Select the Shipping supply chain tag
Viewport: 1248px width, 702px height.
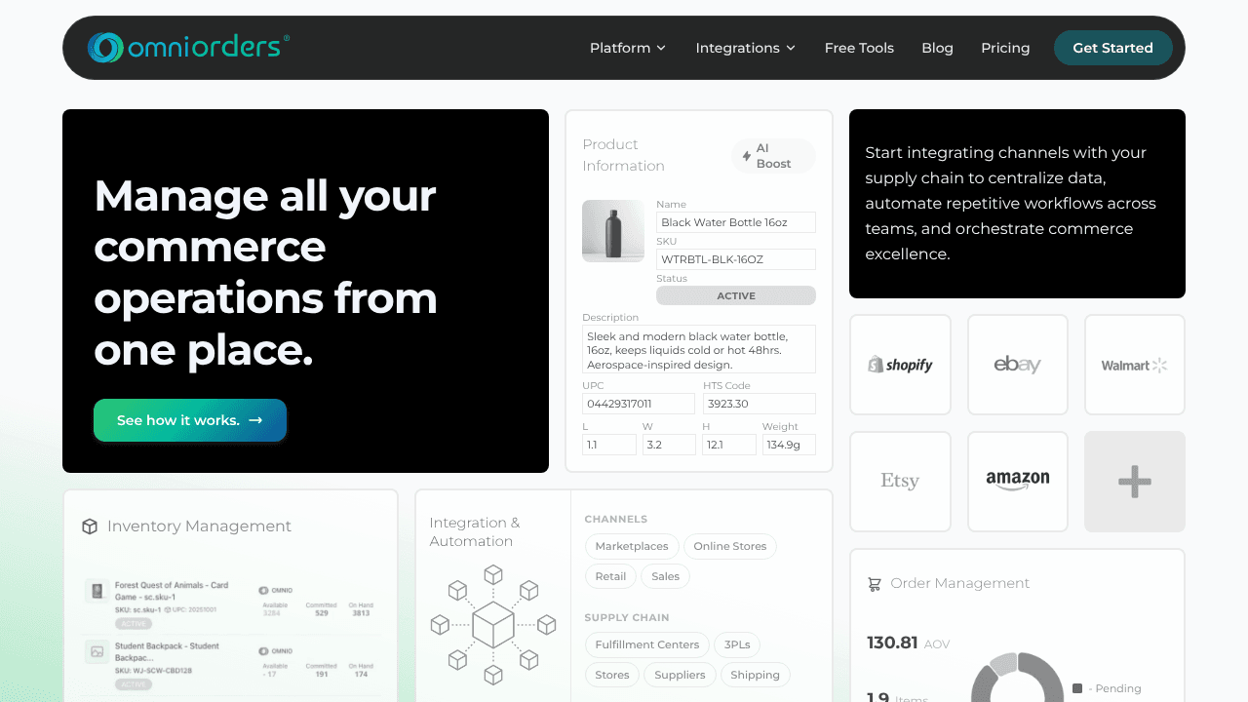pyautogui.click(x=756, y=675)
